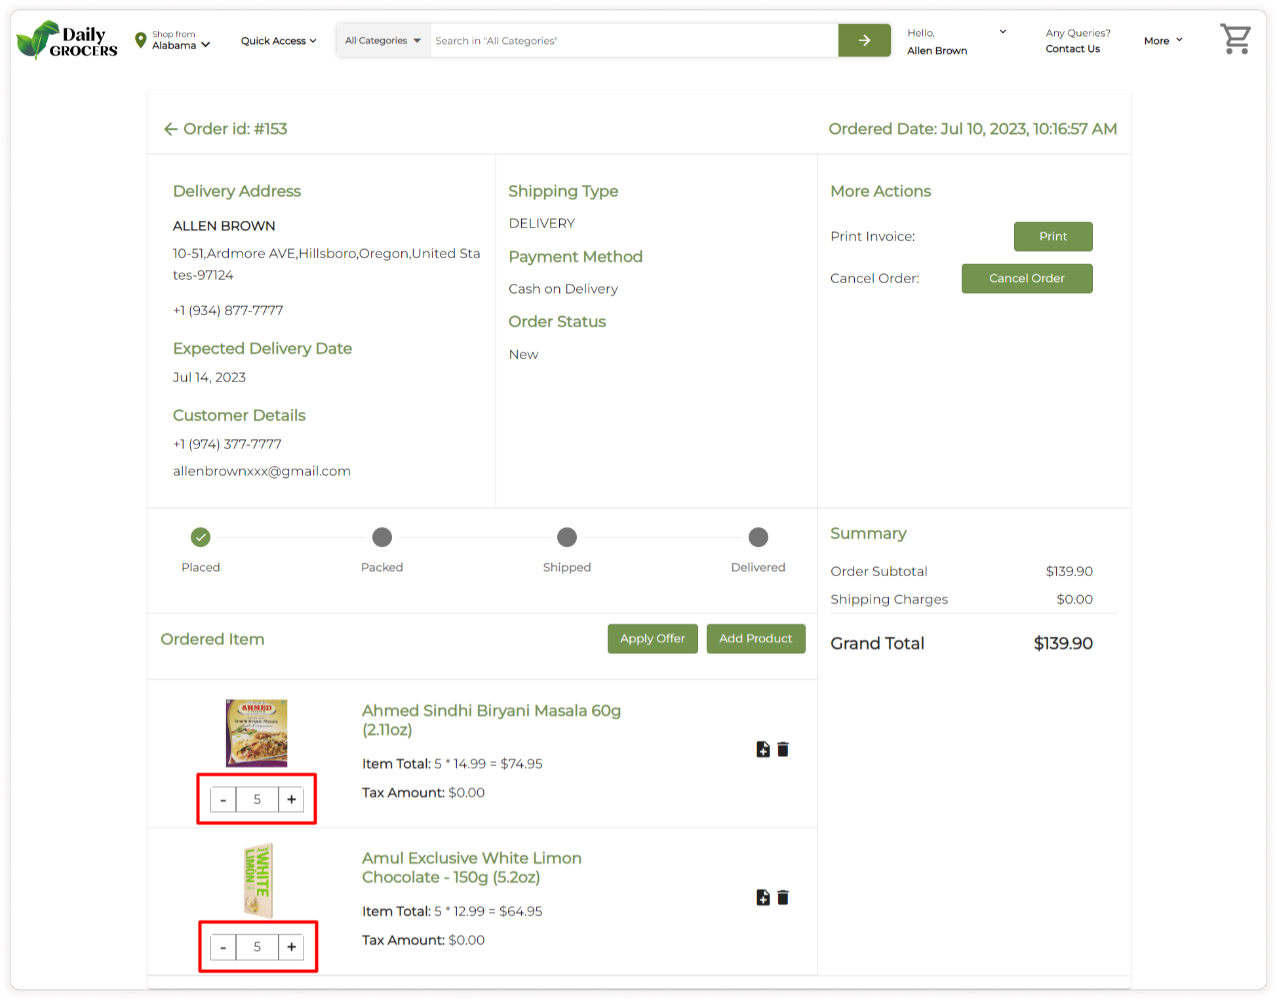
Task: Click Cash on Delivery payment text
Action: [563, 289]
